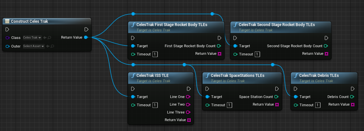
Task: Click execution output pin of Second Stage node
Action: [x=326, y=38]
